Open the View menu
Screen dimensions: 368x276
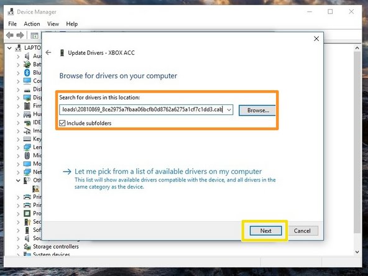(x=53, y=24)
